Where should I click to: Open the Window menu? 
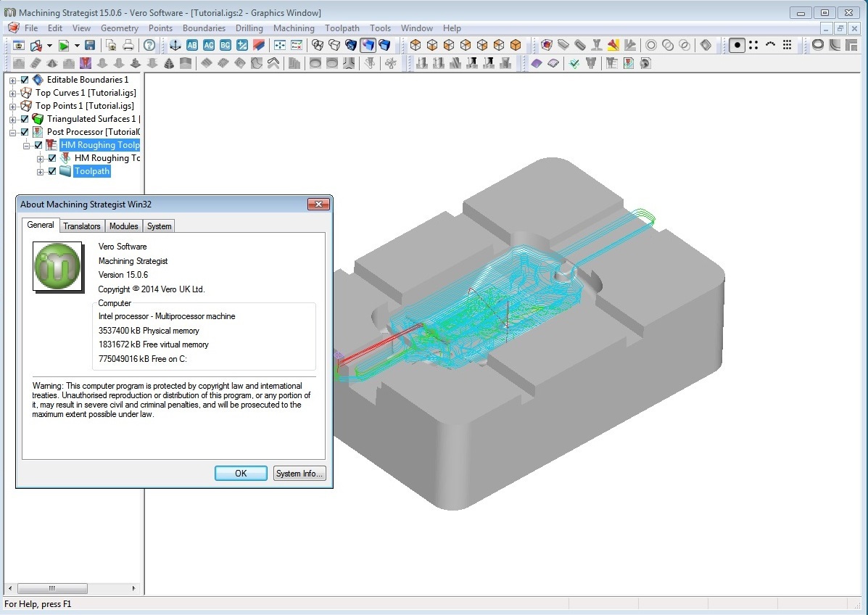pos(416,28)
